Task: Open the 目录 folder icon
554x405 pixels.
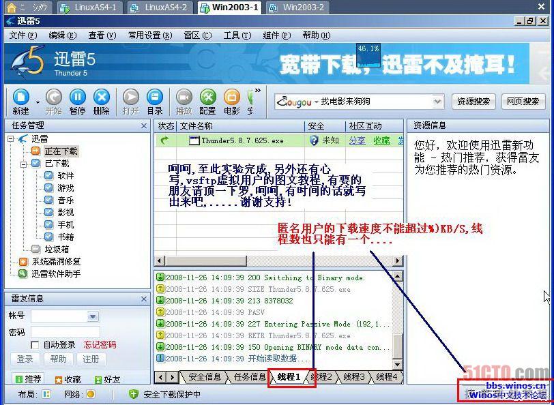Action: [154, 97]
